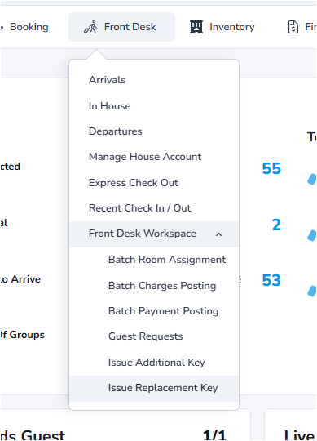
Task: Open Batch Charges Posting
Action: click(162, 286)
